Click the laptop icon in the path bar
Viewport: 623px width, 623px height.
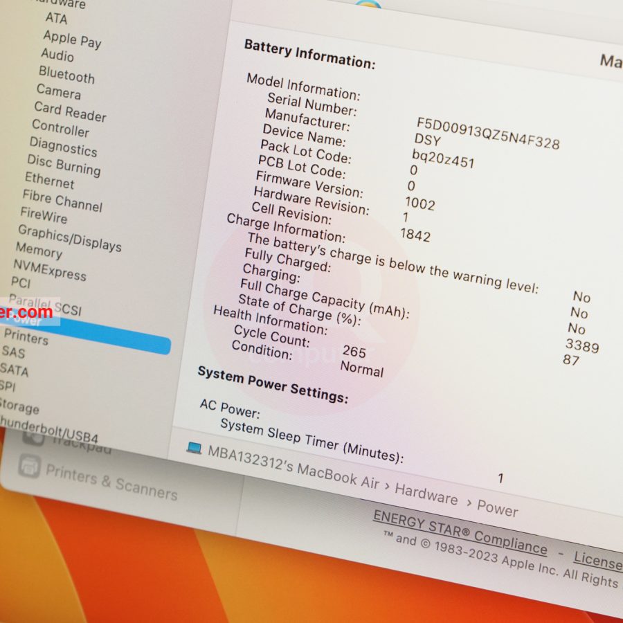(x=195, y=447)
